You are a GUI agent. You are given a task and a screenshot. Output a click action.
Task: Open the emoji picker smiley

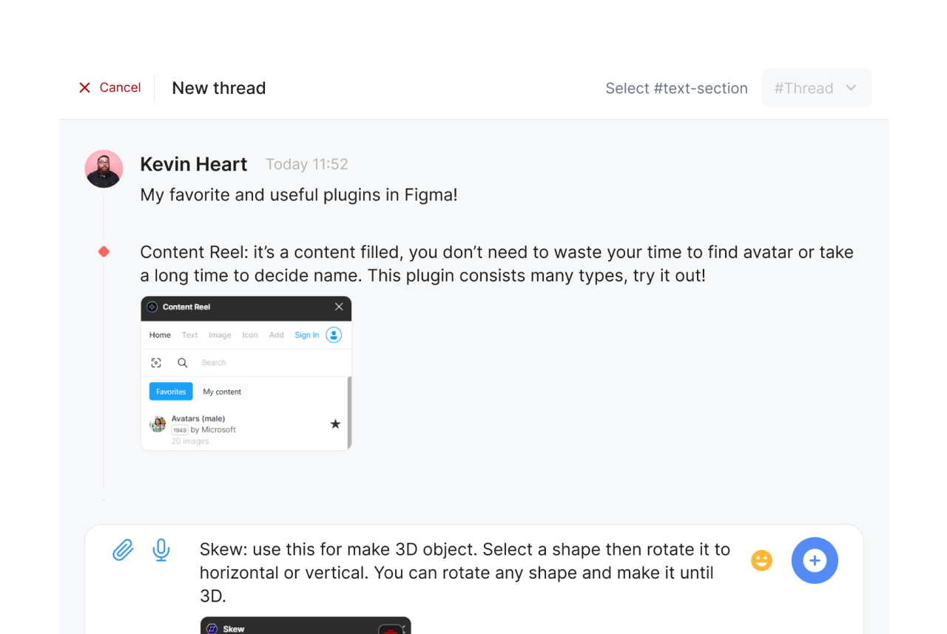(x=761, y=560)
